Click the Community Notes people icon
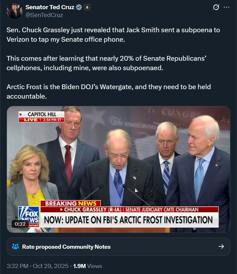 point(15,247)
